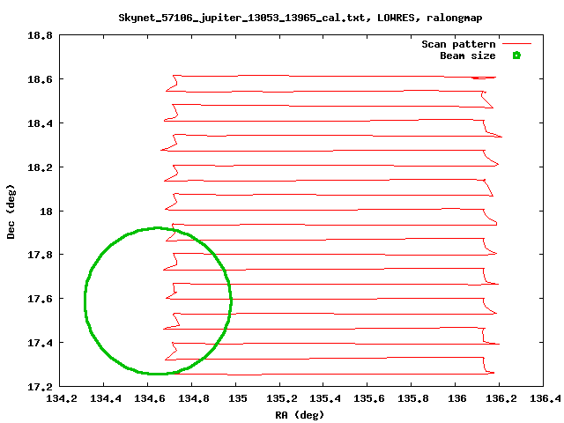
Task: Click the 136.2 RA tick label
Action: 501,398
